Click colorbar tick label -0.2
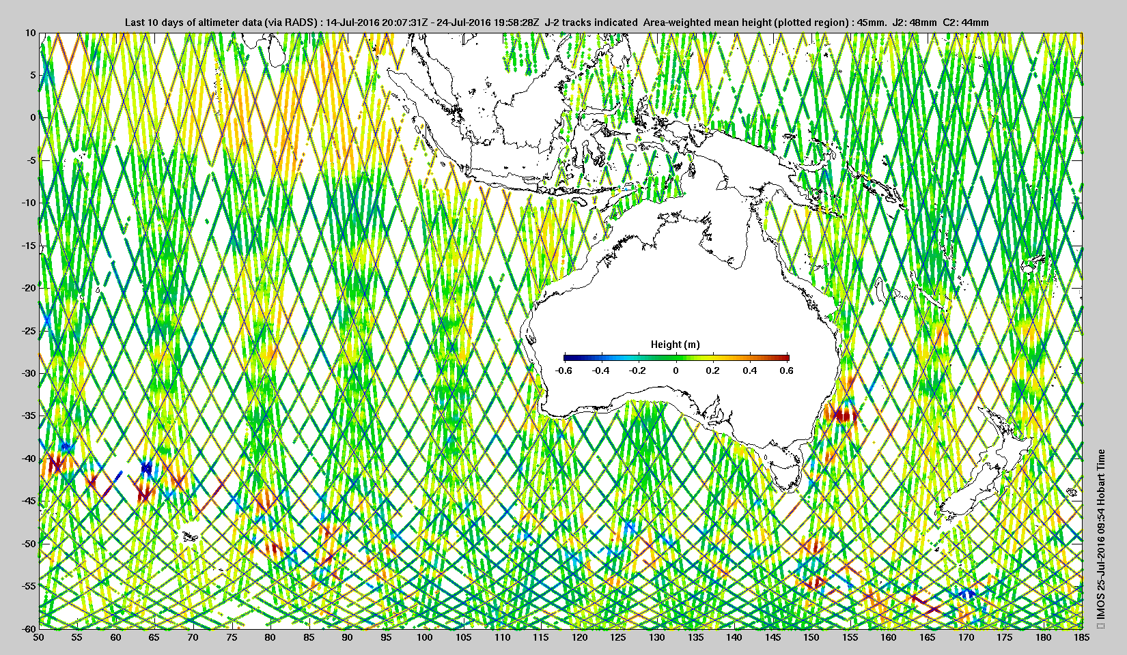This screenshot has height=655, width=1127. click(638, 370)
